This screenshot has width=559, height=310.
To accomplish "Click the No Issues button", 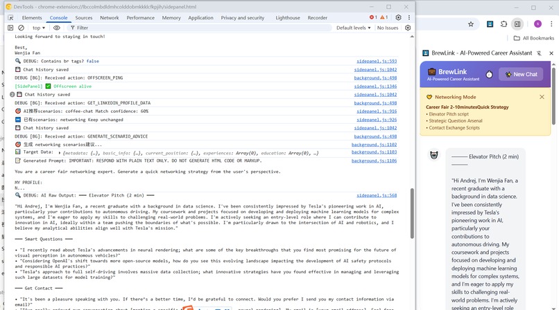I will coord(388,28).
